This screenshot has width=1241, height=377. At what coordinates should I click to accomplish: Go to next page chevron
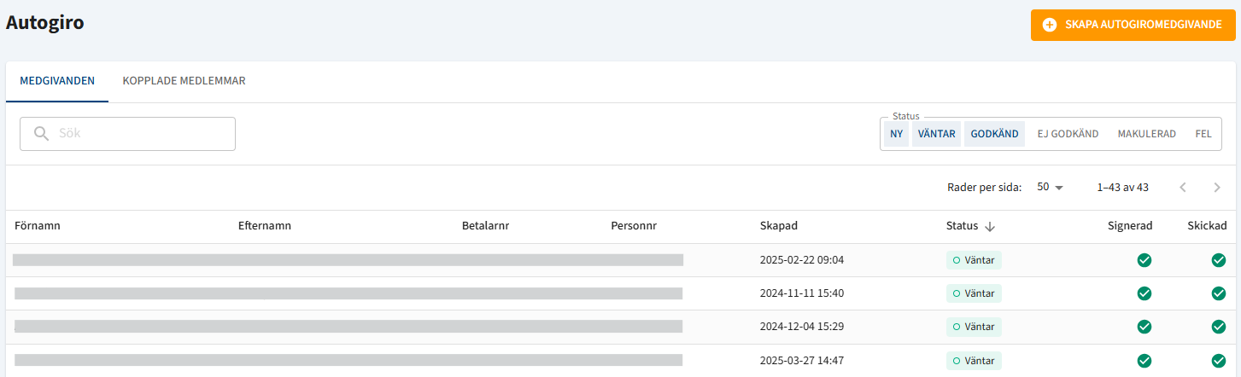(1217, 188)
